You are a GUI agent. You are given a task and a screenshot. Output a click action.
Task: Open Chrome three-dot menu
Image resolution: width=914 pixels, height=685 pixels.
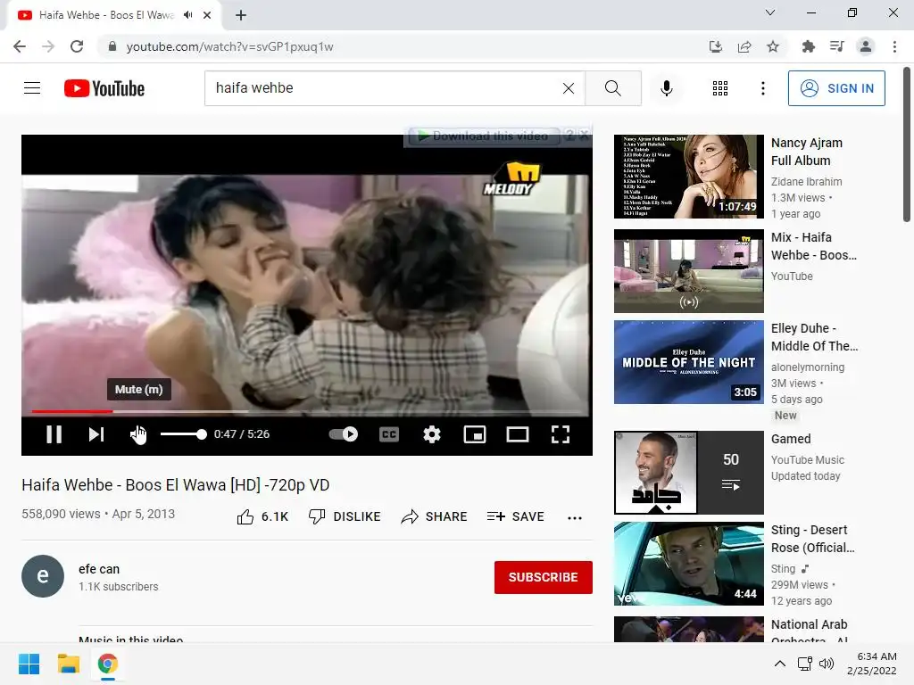[x=894, y=46]
